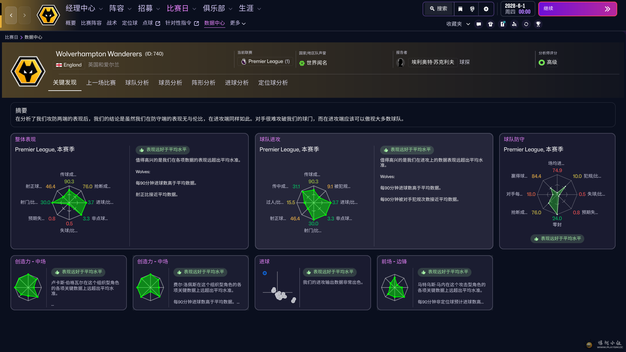Click the player search scouting shortcut icon
This screenshot has width=626, height=352.
514,24
